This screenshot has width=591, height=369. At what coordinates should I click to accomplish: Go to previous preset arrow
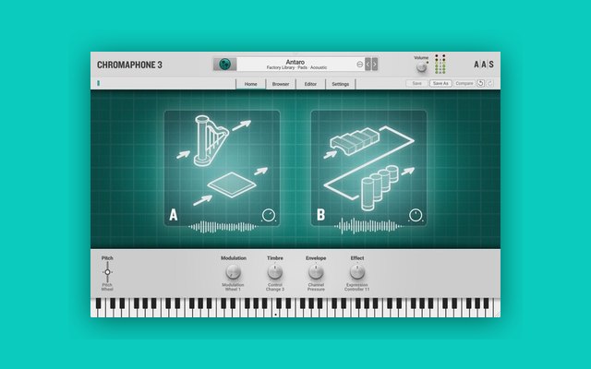pos(368,65)
